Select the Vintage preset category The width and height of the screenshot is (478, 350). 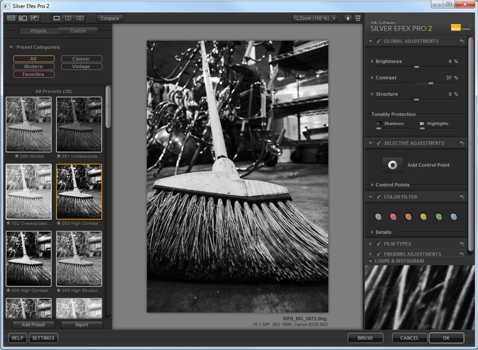point(81,66)
